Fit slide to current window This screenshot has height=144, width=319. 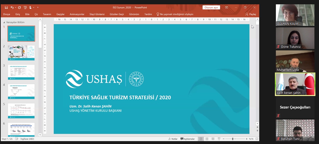click(256, 139)
